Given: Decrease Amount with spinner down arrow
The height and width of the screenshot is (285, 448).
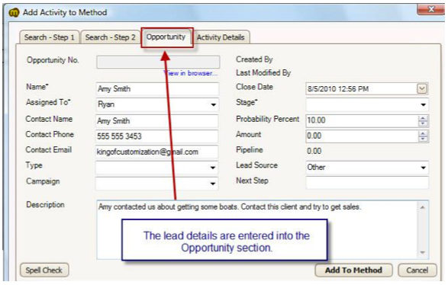Looking at the screenshot, I should coord(423,139).
